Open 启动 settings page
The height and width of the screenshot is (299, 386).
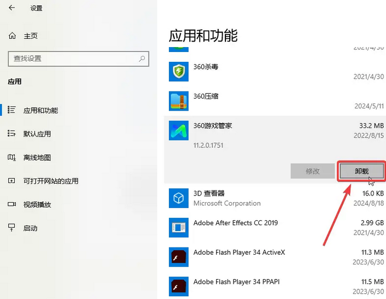(x=30, y=228)
